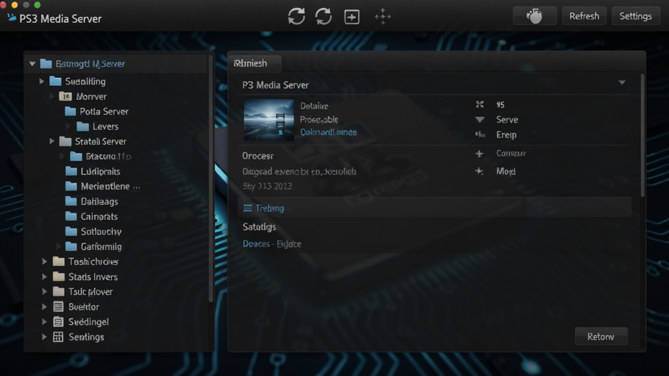Click the Tretang link row

tap(434, 208)
